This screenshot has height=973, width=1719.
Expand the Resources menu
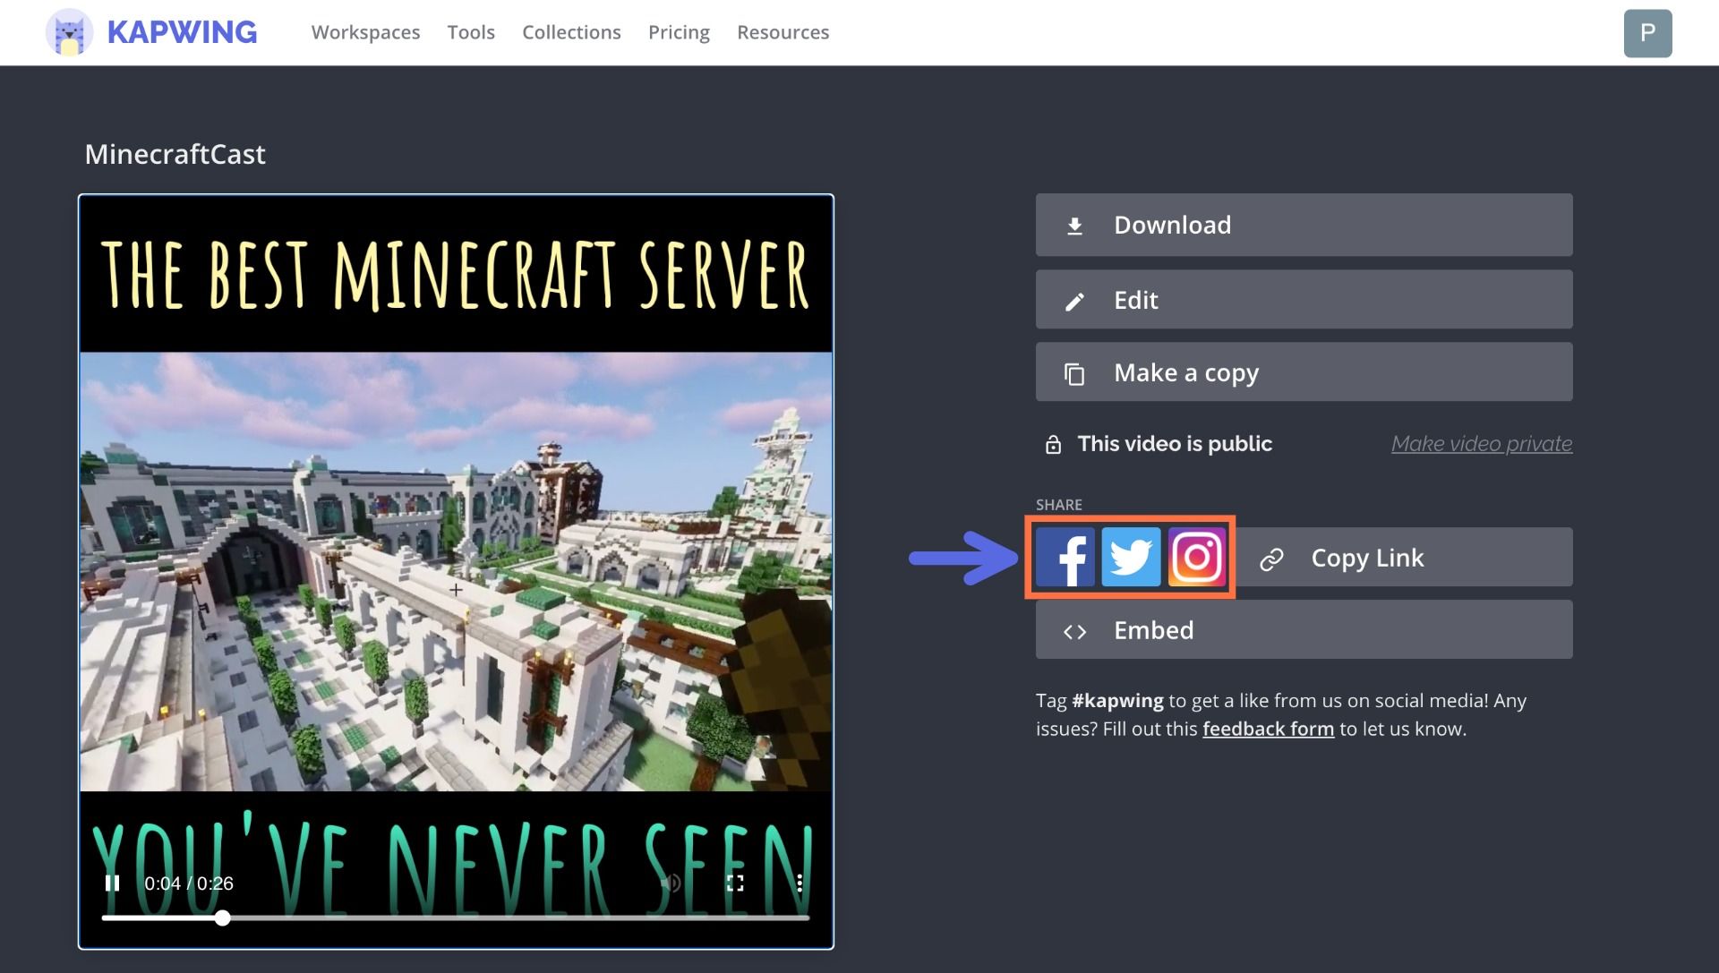783,33
